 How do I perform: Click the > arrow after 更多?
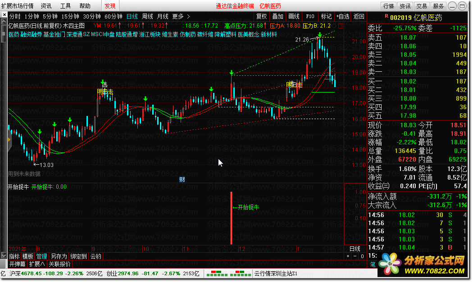[189, 16]
